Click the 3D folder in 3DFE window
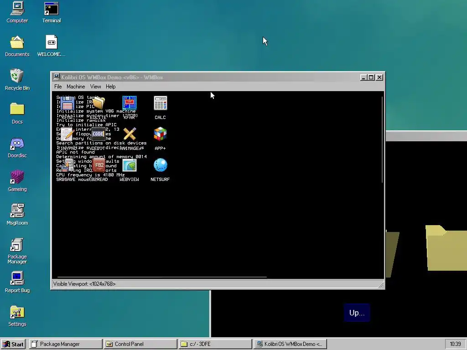Screen dimensions: 467x350 tap(446, 248)
